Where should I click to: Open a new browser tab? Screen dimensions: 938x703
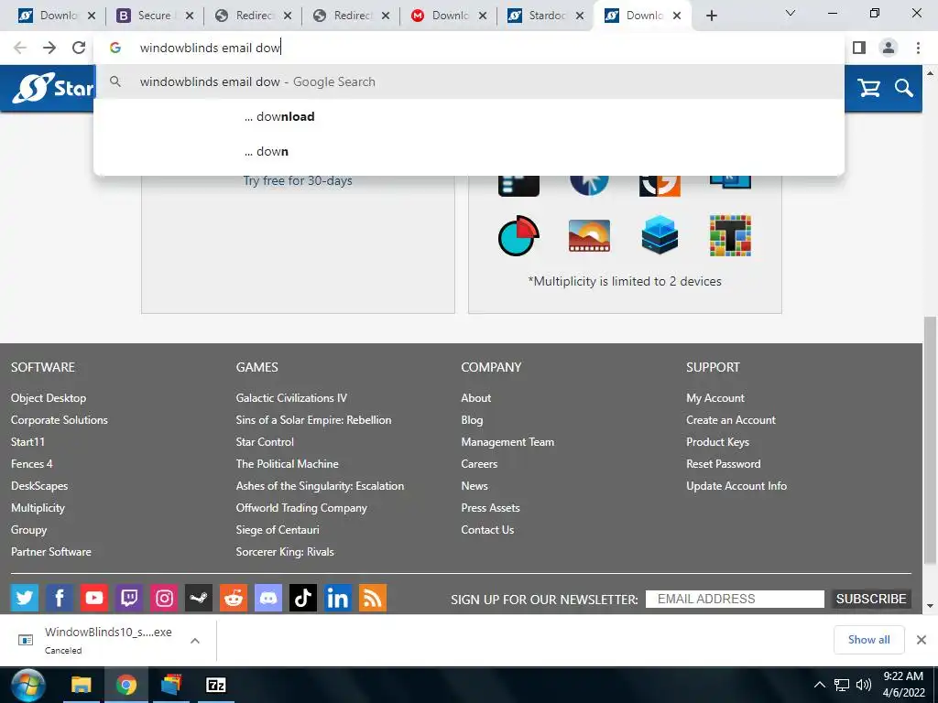point(711,16)
